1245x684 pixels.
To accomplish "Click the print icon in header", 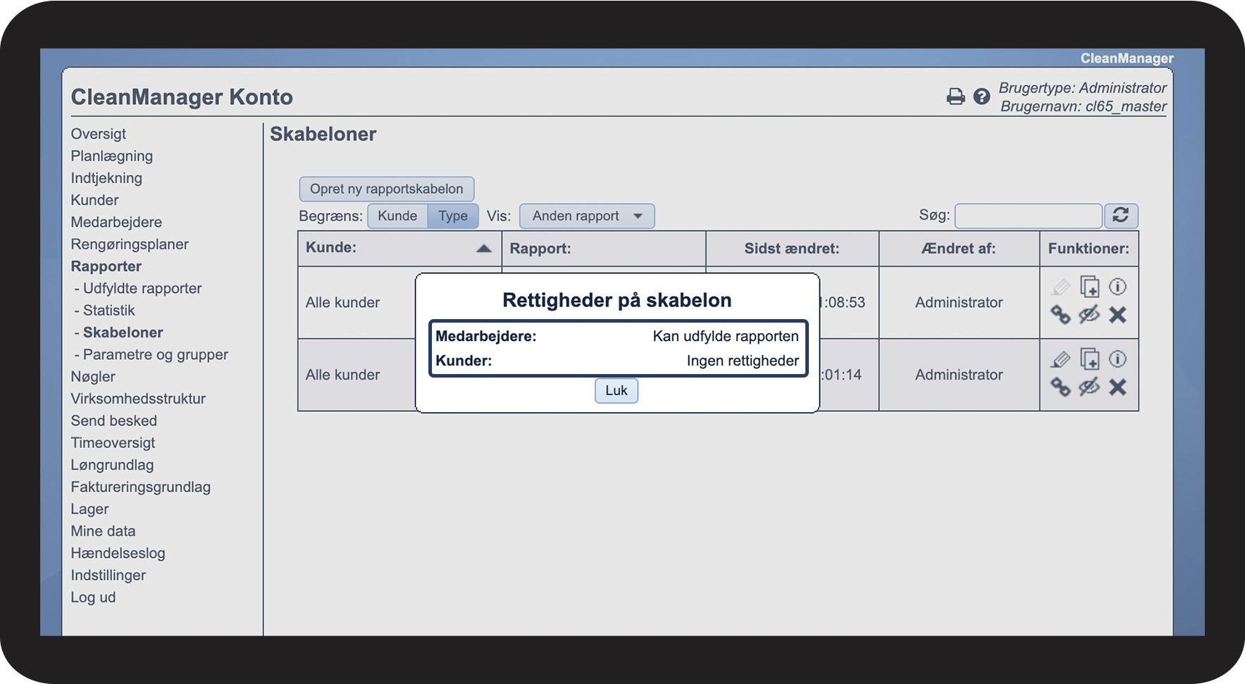I will [955, 97].
